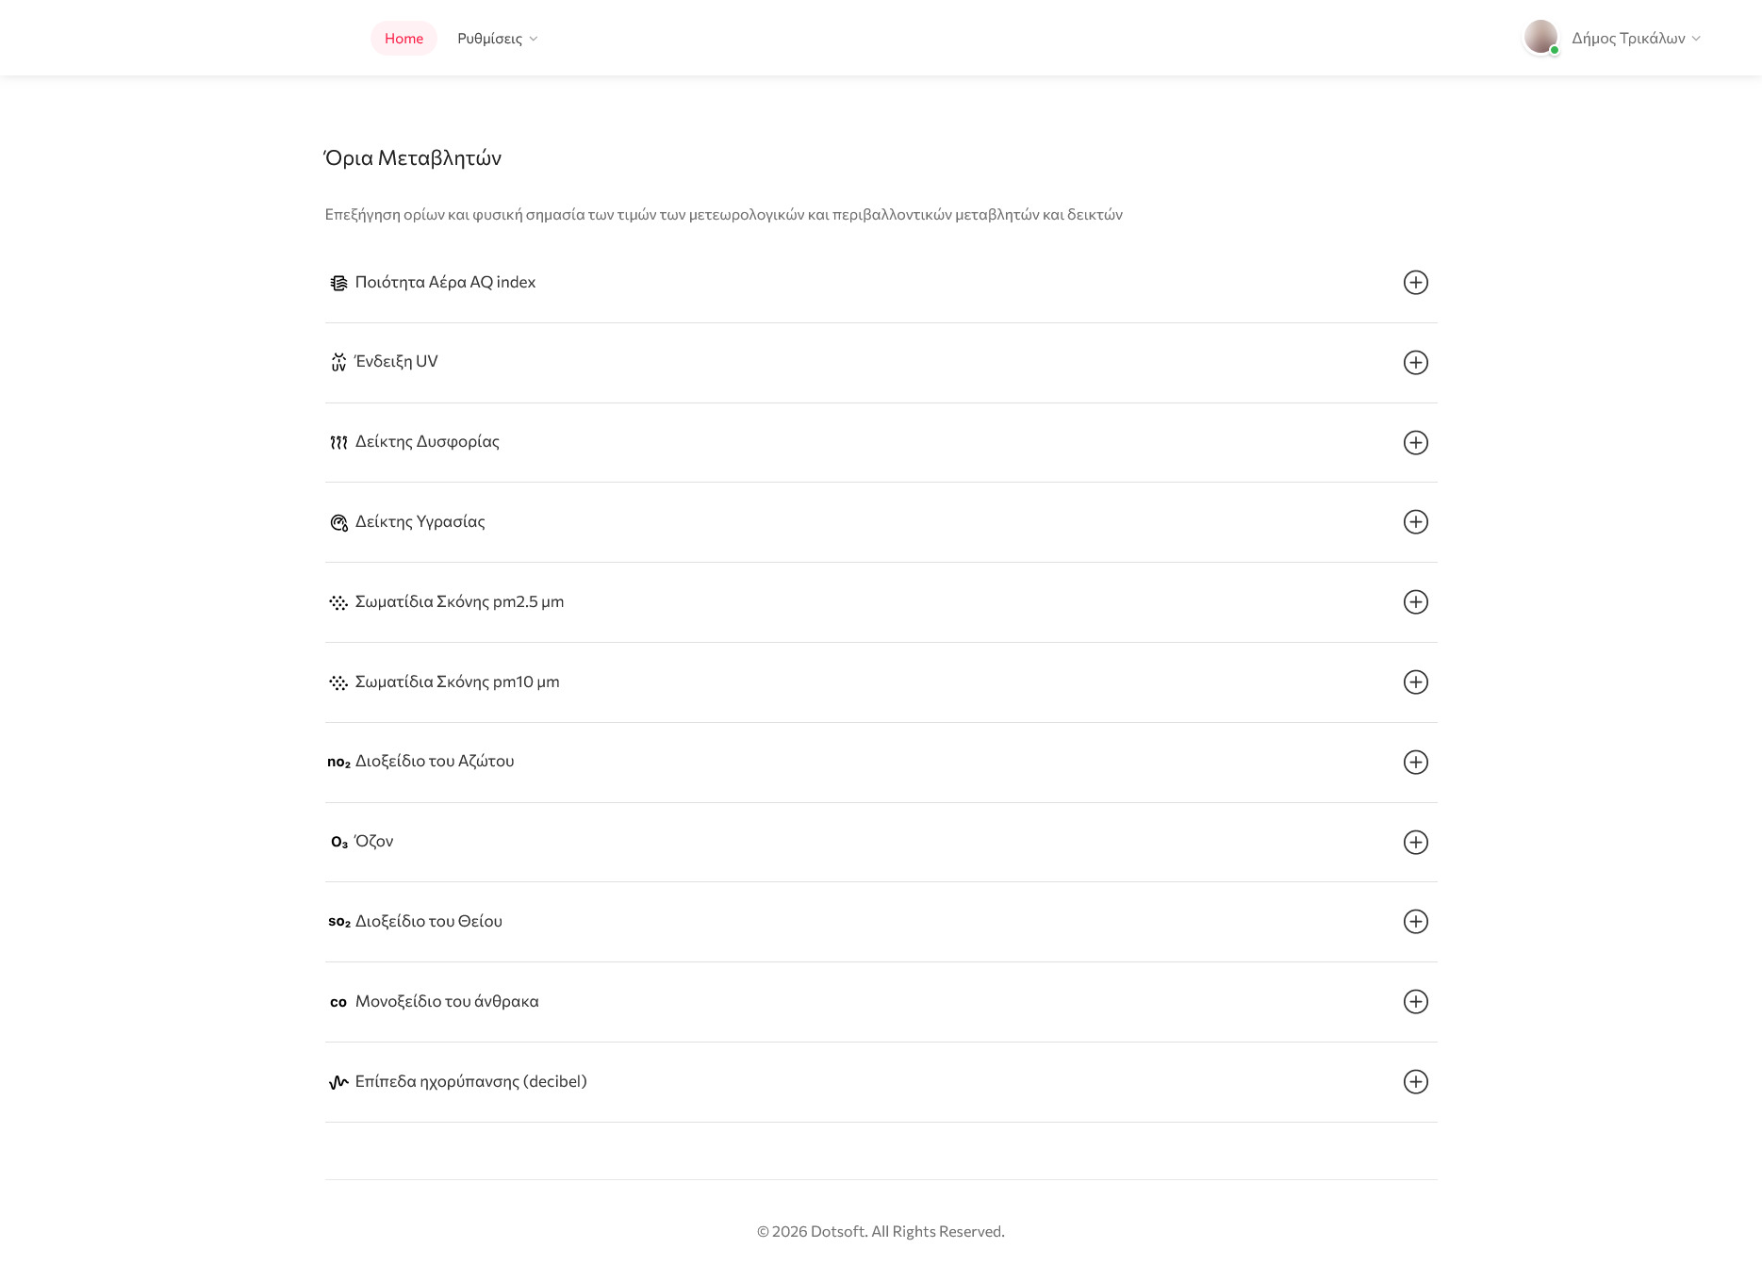Click the Μονοξείδιο του άνθρακα row label
Screen dimensions: 1762x1281
click(x=447, y=1001)
